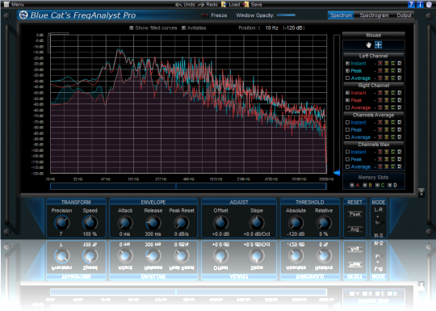Store Channels Max Average curve to slot D
The width and height of the screenshot is (436, 311).
[x=400, y=166]
